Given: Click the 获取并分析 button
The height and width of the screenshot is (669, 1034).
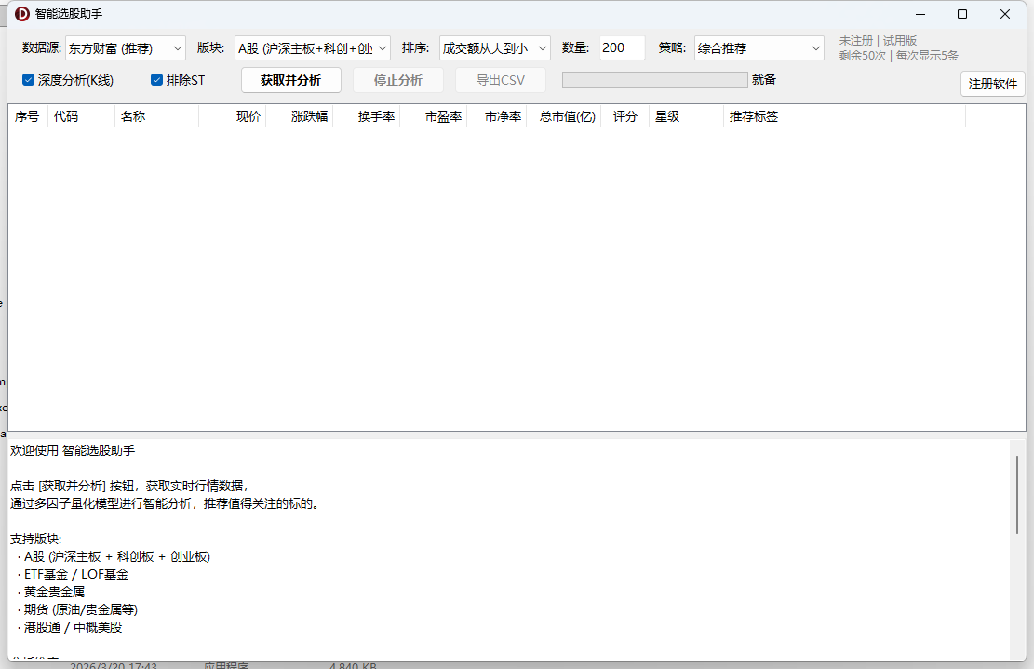Looking at the screenshot, I should click(x=290, y=80).
